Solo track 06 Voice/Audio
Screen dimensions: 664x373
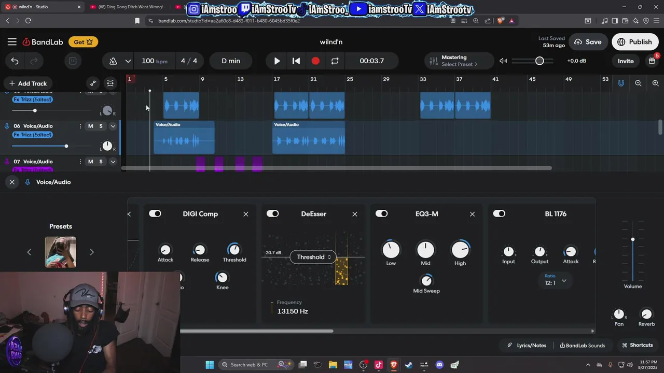[x=101, y=126]
